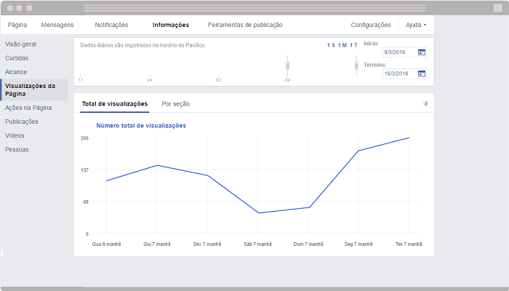Open Ações na Página in sidebar
The height and width of the screenshot is (291, 509).
click(28, 108)
